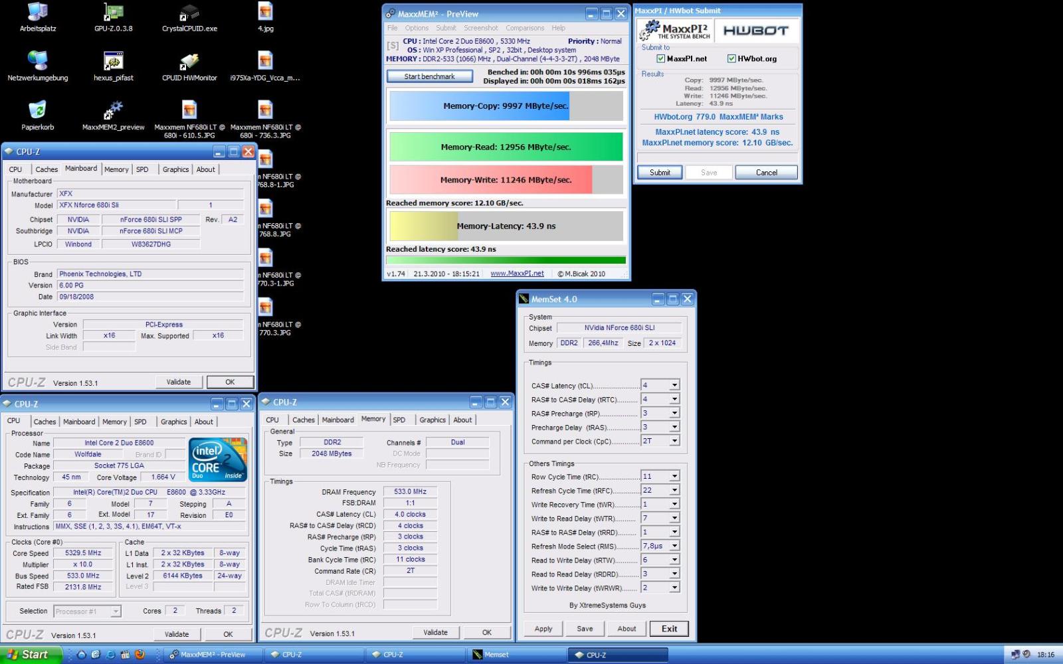1063x664 pixels.
Task: Open the Row Cycle Time (tRC) dropdown
Action: [x=674, y=476]
